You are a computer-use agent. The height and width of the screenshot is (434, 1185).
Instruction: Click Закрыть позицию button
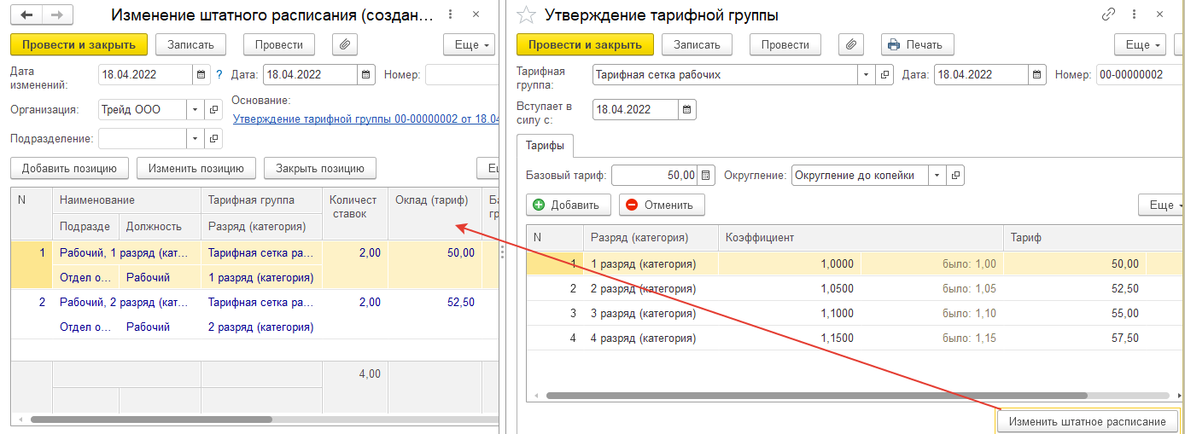(x=320, y=168)
